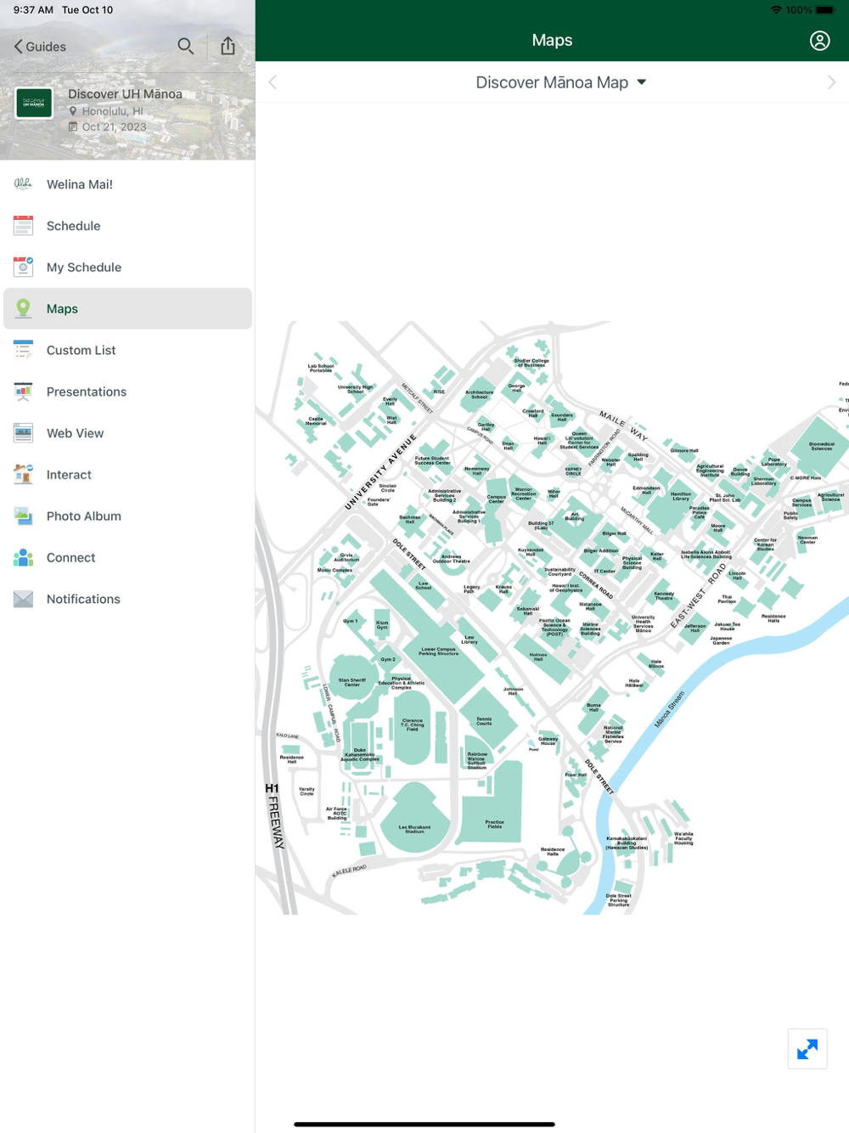849x1133 pixels.
Task: Tap the 9:37 AM clock
Action: click(33, 10)
